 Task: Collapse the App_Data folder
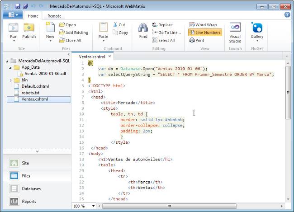point(10,67)
